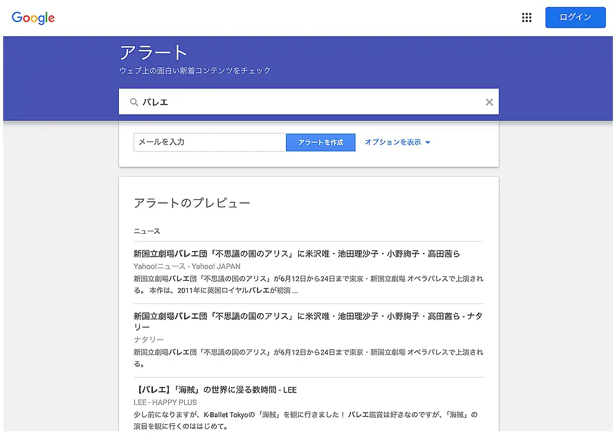This screenshot has width=616, height=443.
Task: Open the 【バレエ】「海賊」の世界に浸る数時間 headline
Action: 215,389
